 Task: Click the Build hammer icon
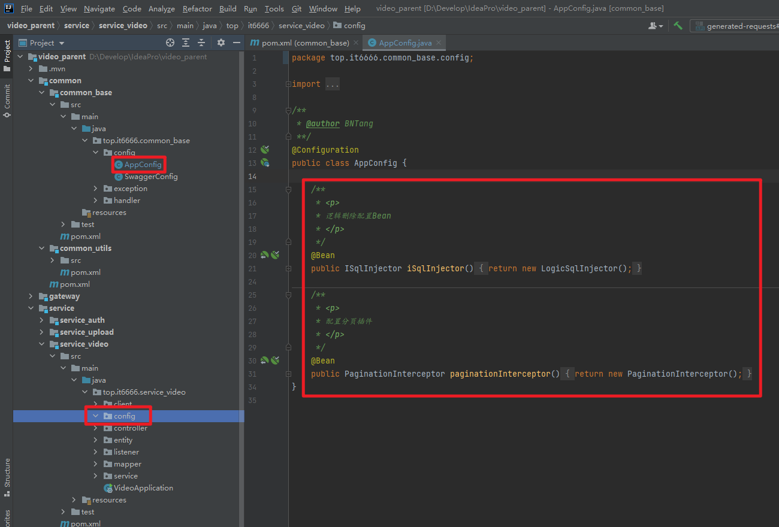[678, 26]
